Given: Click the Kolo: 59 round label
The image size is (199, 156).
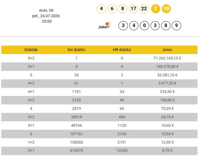Looking at the screenshot, I should click(46, 10).
